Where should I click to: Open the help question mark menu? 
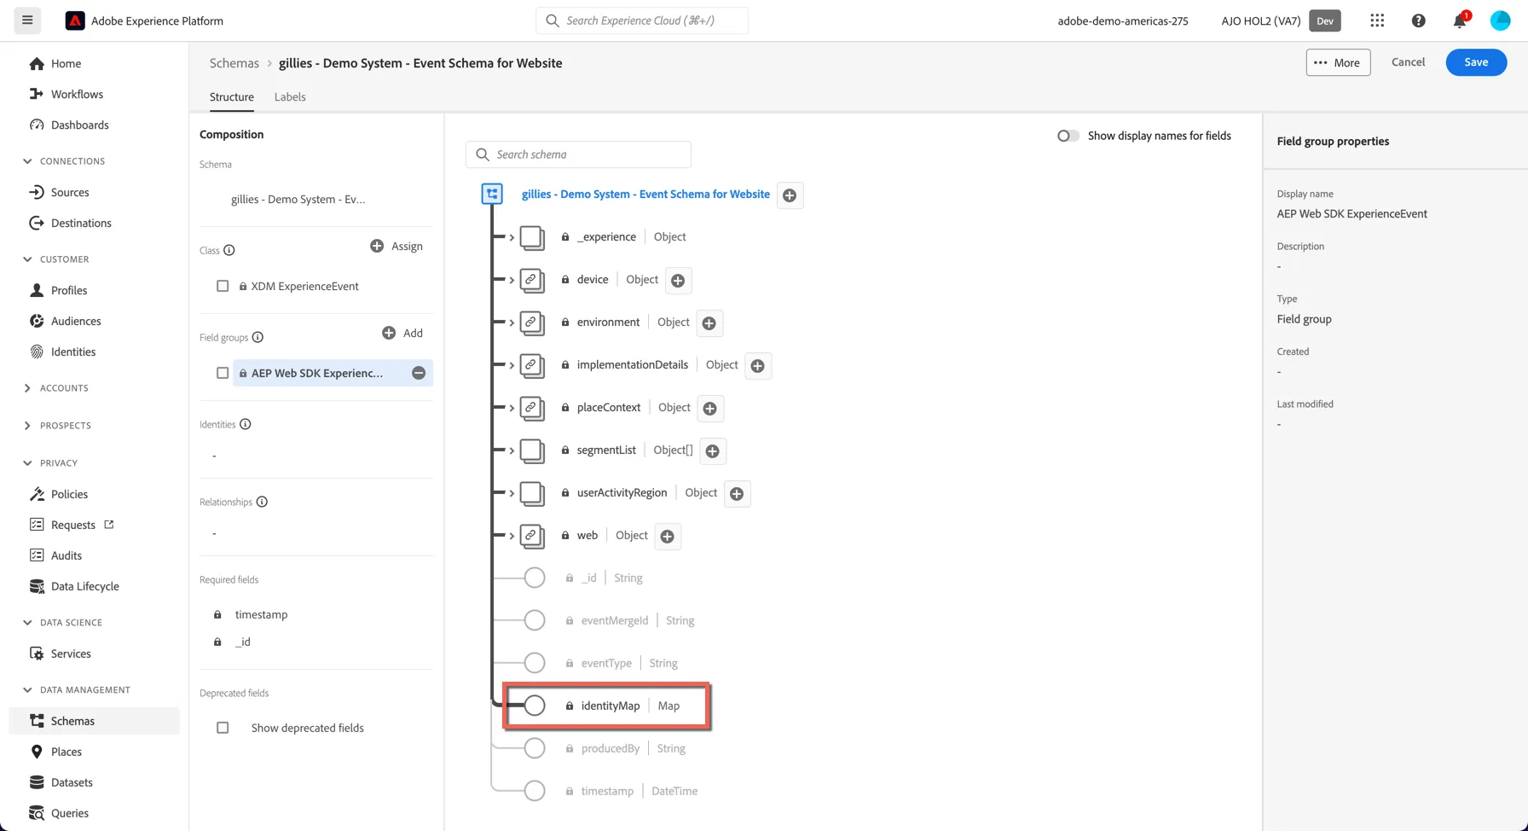tap(1418, 20)
